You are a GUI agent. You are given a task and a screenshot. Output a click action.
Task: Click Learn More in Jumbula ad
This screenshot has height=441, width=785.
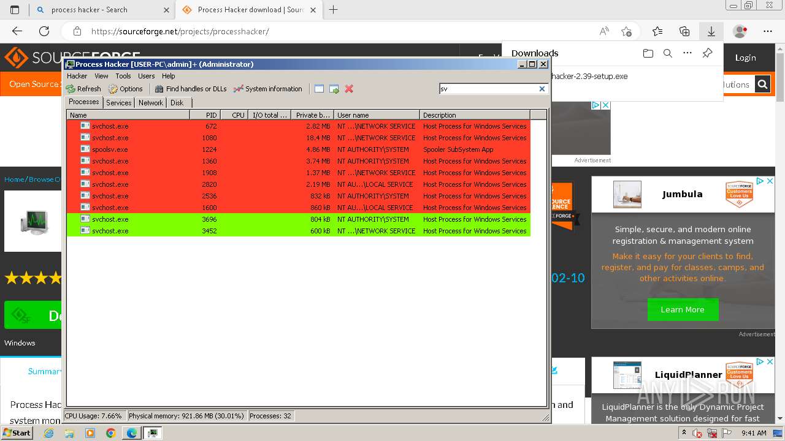(x=683, y=309)
